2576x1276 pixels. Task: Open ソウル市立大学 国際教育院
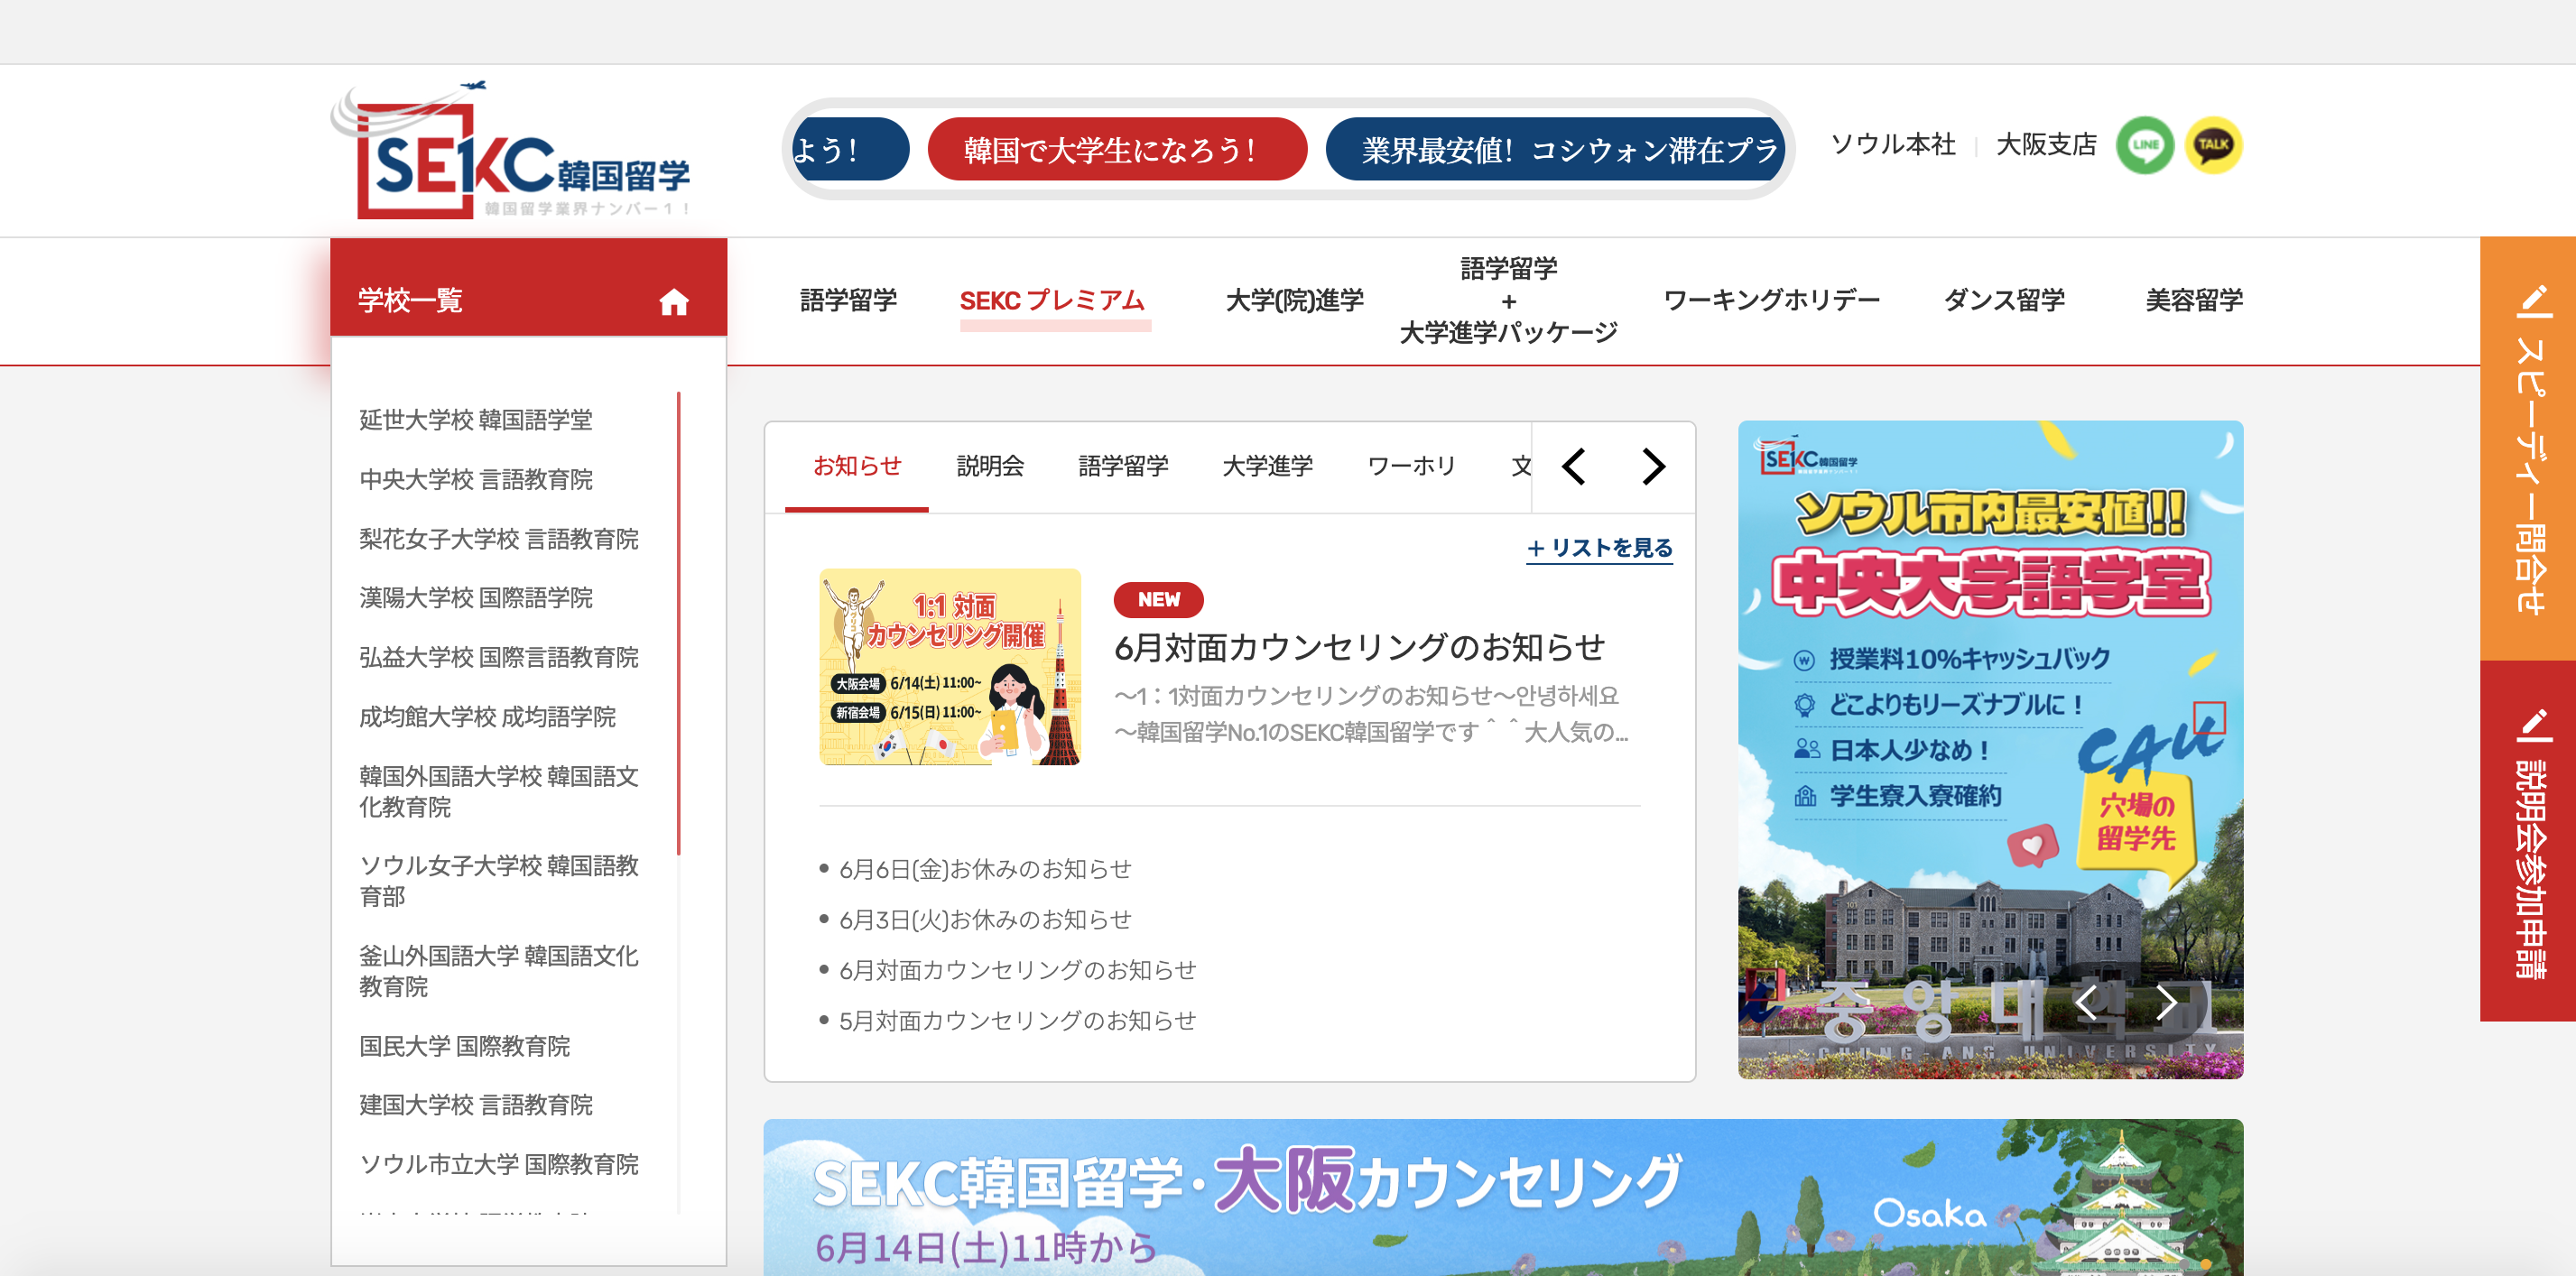pyautogui.click(x=499, y=1165)
